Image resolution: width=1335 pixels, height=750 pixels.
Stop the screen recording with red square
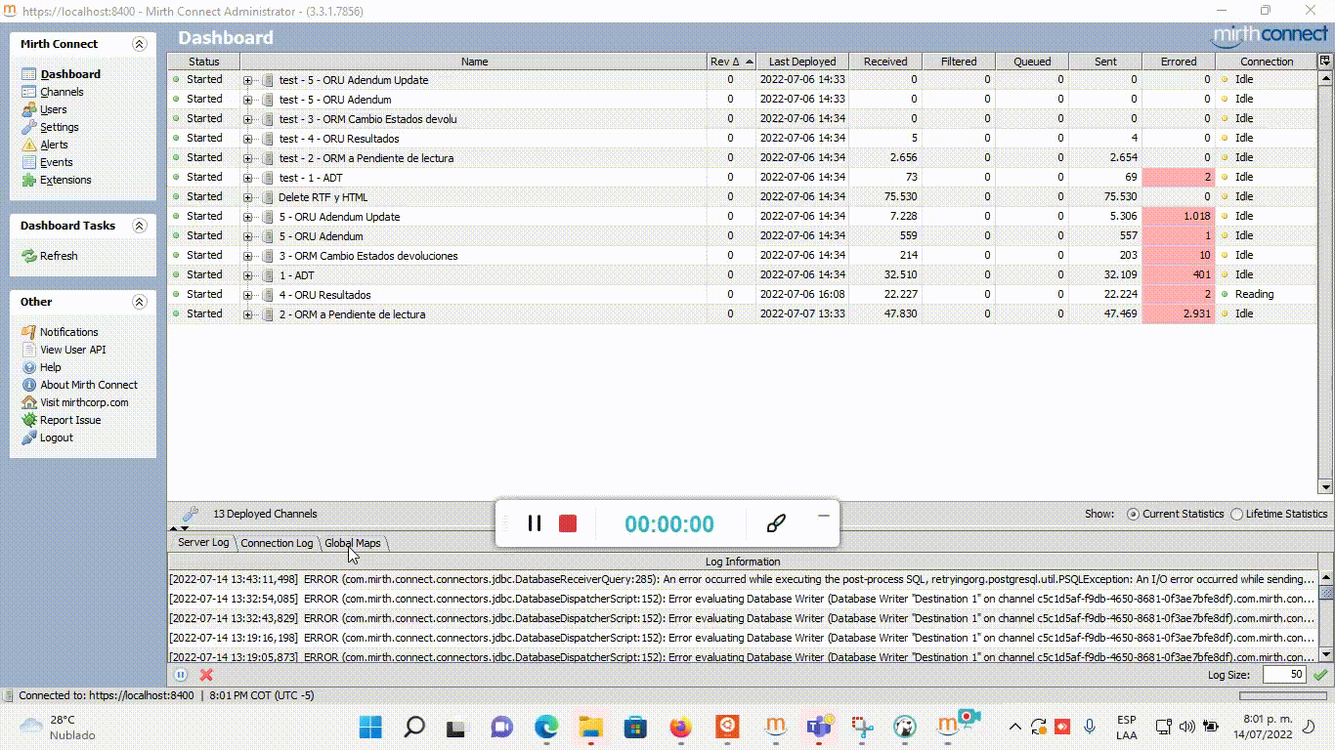[x=568, y=523]
